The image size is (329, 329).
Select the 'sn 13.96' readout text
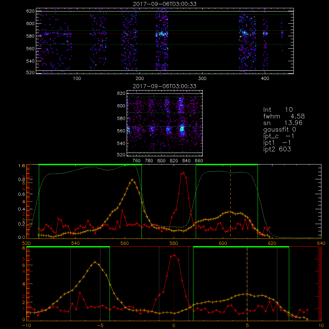pyautogui.click(x=283, y=123)
